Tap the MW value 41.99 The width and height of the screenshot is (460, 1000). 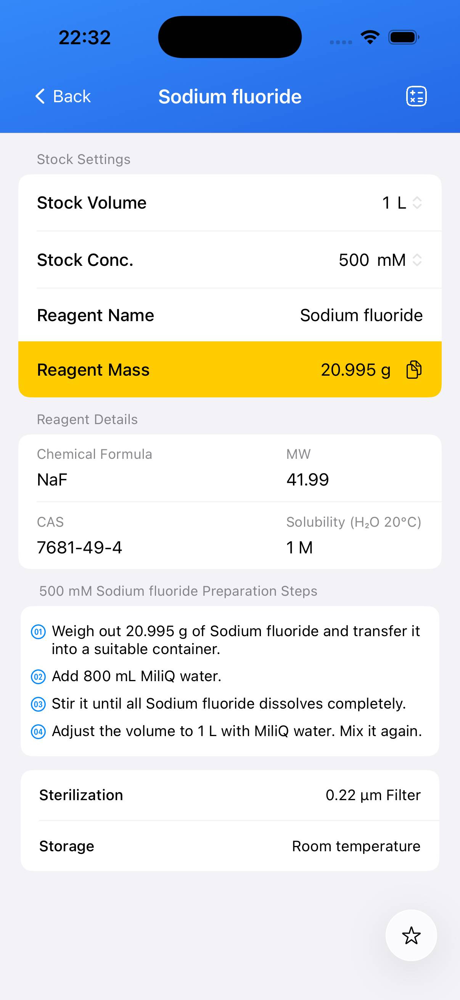pos(307,479)
